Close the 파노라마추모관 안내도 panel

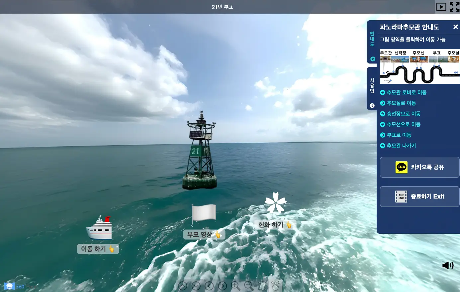click(456, 27)
